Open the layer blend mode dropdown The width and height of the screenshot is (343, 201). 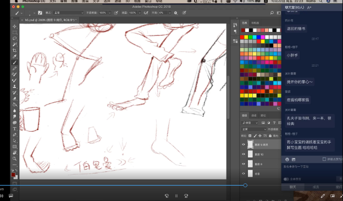point(254,129)
